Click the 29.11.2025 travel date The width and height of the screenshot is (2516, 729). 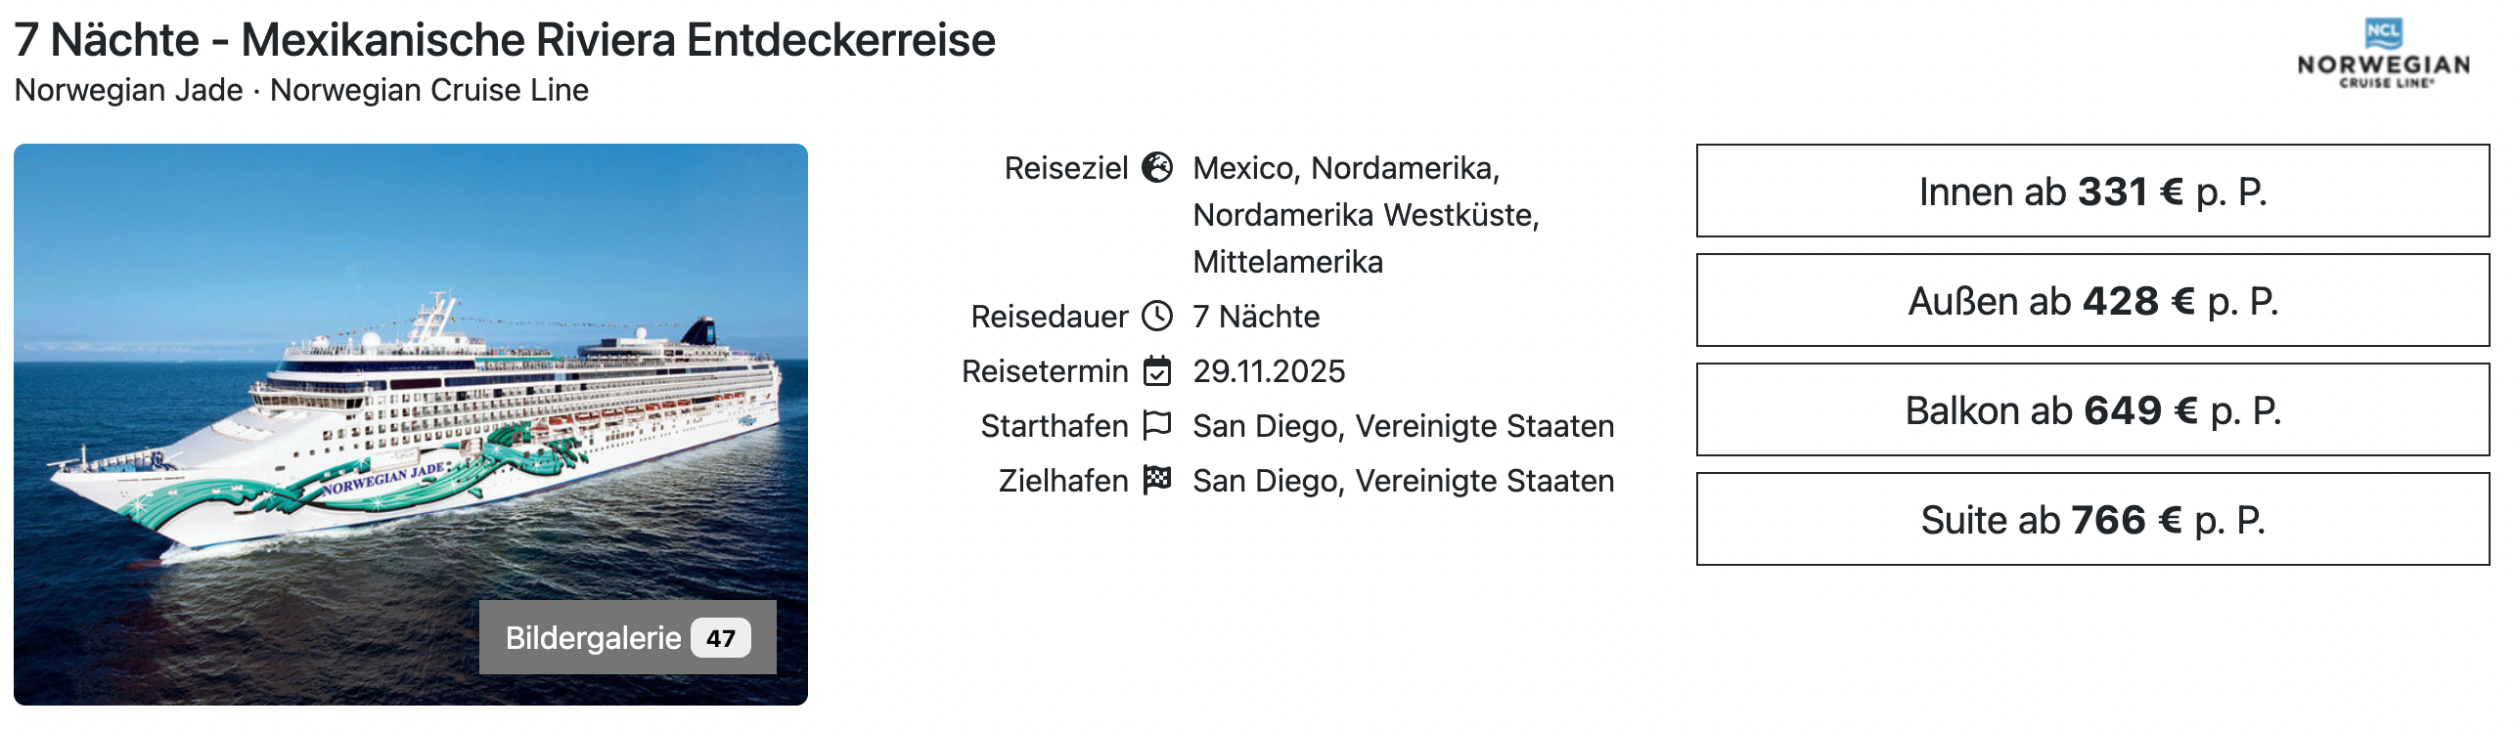[x=1269, y=371]
